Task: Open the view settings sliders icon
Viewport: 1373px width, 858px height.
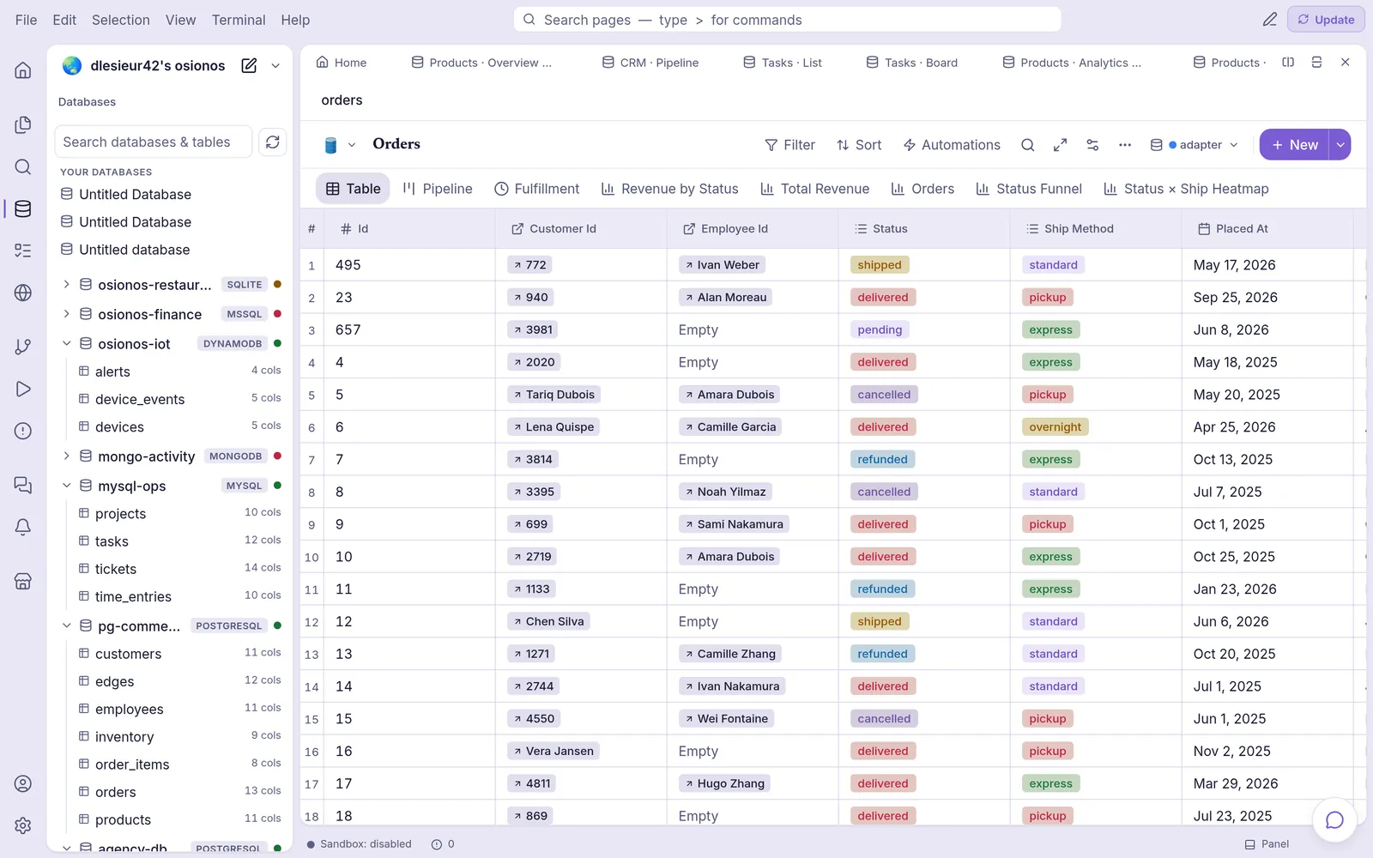Action: coord(1092,145)
